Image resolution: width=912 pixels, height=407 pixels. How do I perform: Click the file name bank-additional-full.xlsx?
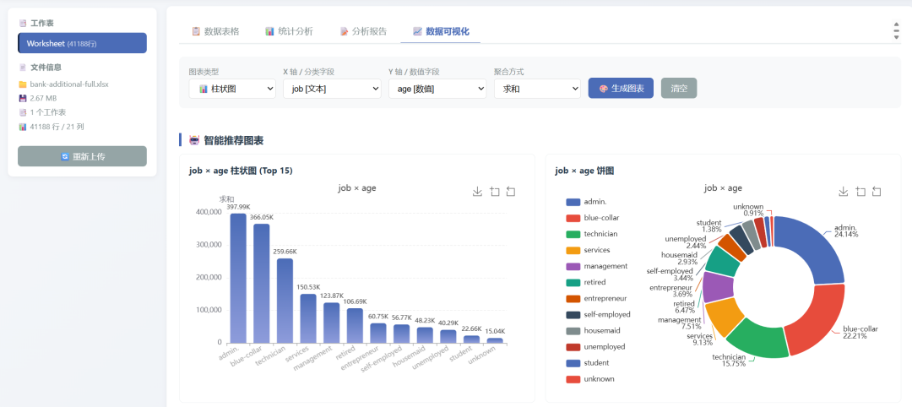coord(69,84)
